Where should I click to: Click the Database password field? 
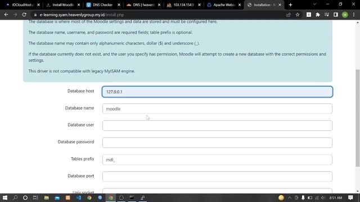[217, 143]
